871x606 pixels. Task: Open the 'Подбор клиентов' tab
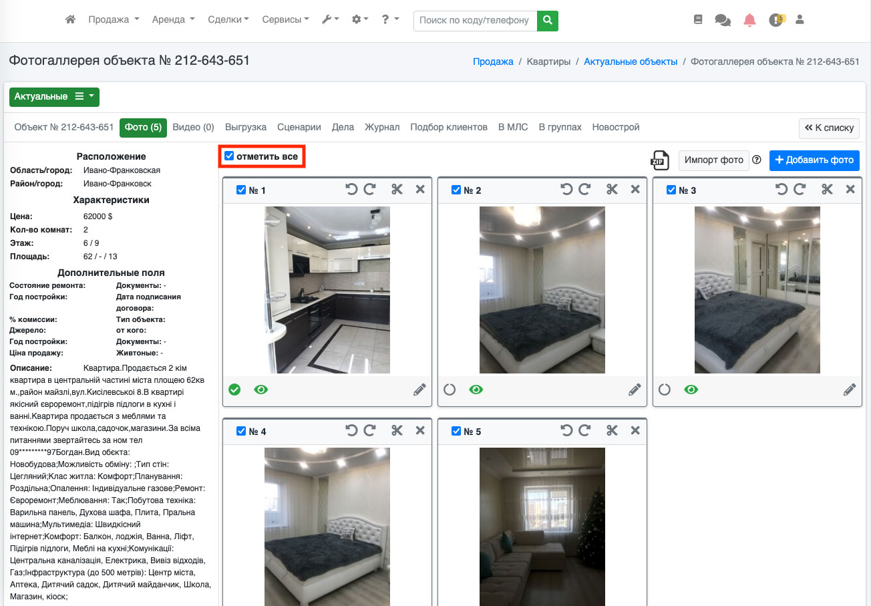tap(449, 127)
